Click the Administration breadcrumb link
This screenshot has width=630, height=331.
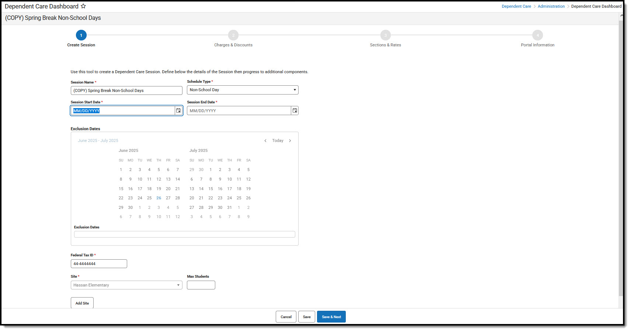551,6
